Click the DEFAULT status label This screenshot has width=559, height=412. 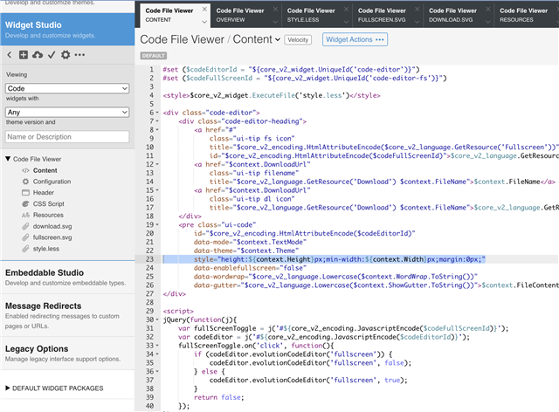(x=154, y=56)
